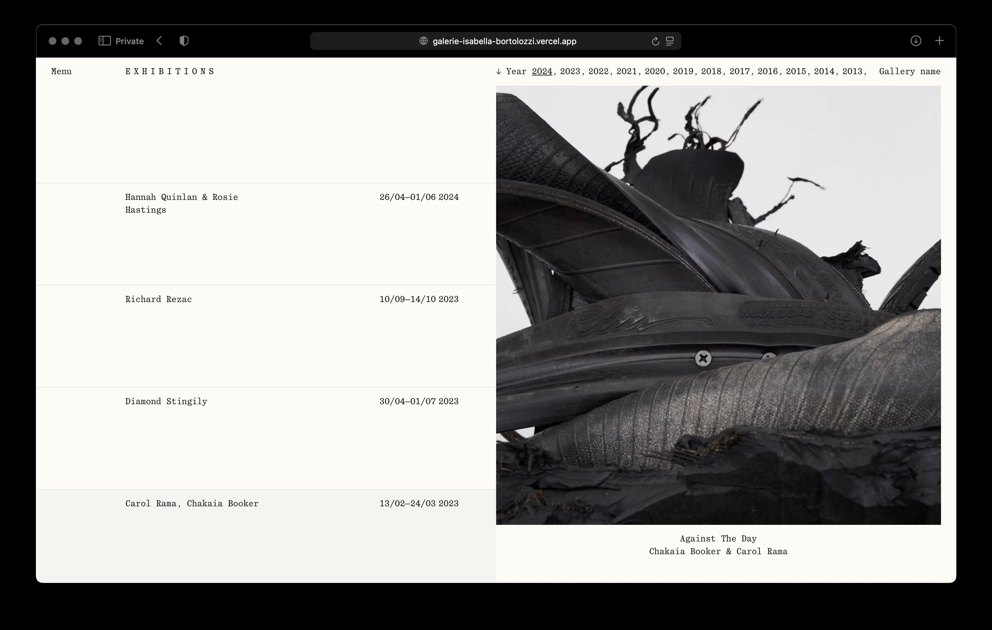
Task: Reload the page with refresh icon
Action: [655, 41]
